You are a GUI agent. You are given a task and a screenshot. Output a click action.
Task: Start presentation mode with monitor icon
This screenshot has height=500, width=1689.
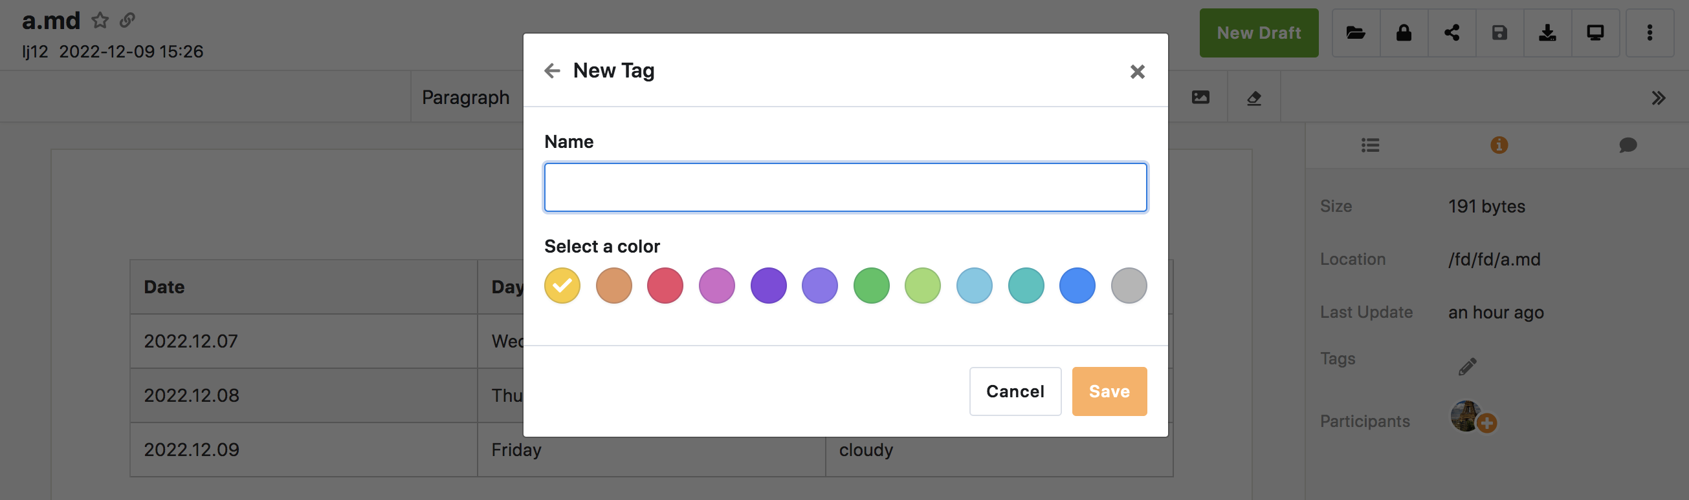point(1595,33)
